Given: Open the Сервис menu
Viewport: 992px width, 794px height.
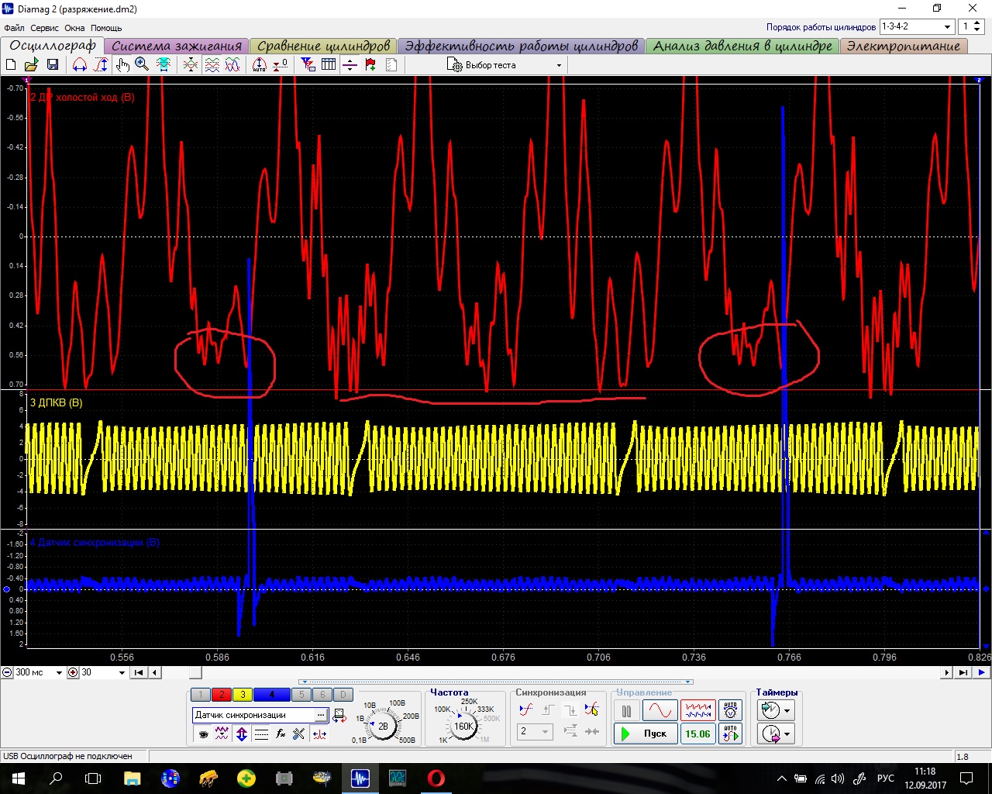Looking at the screenshot, I should (44, 28).
